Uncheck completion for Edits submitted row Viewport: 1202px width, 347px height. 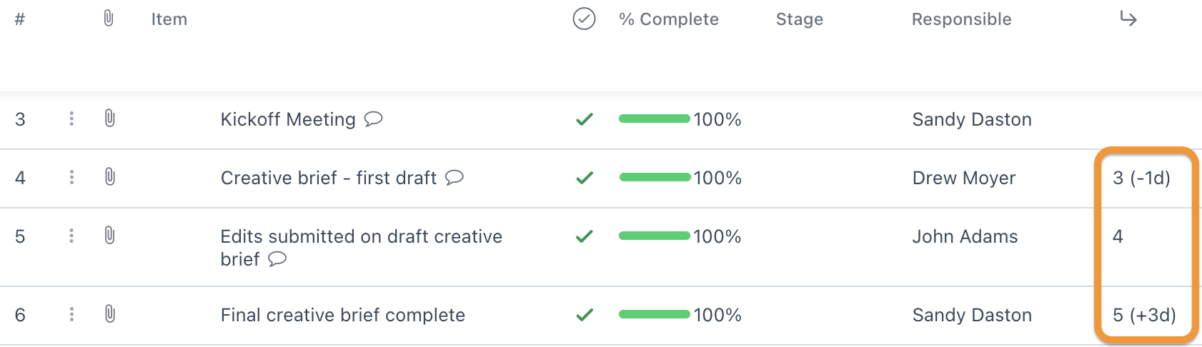pyautogui.click(x=585, y=236)
